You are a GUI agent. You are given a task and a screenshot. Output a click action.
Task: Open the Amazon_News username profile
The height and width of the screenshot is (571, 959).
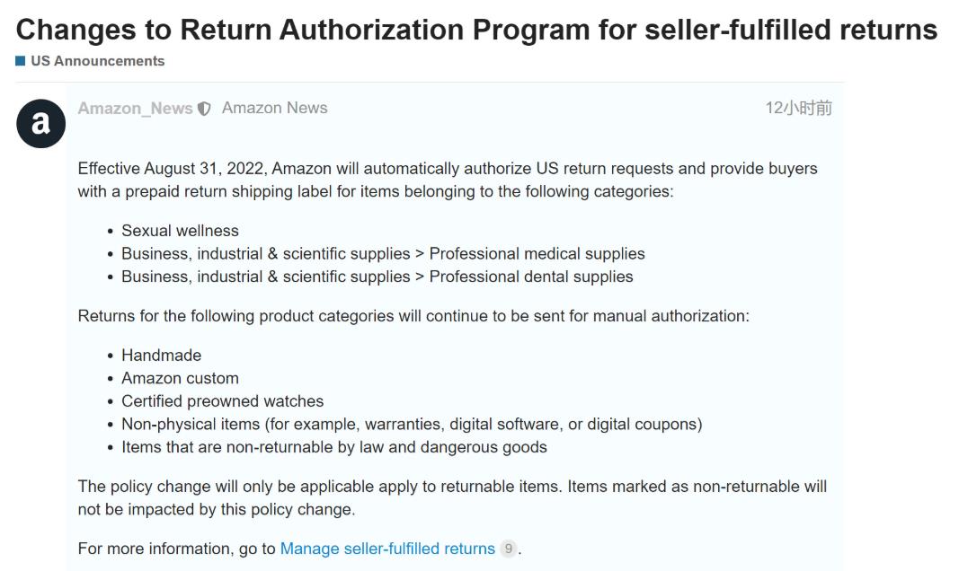(135, 109)
